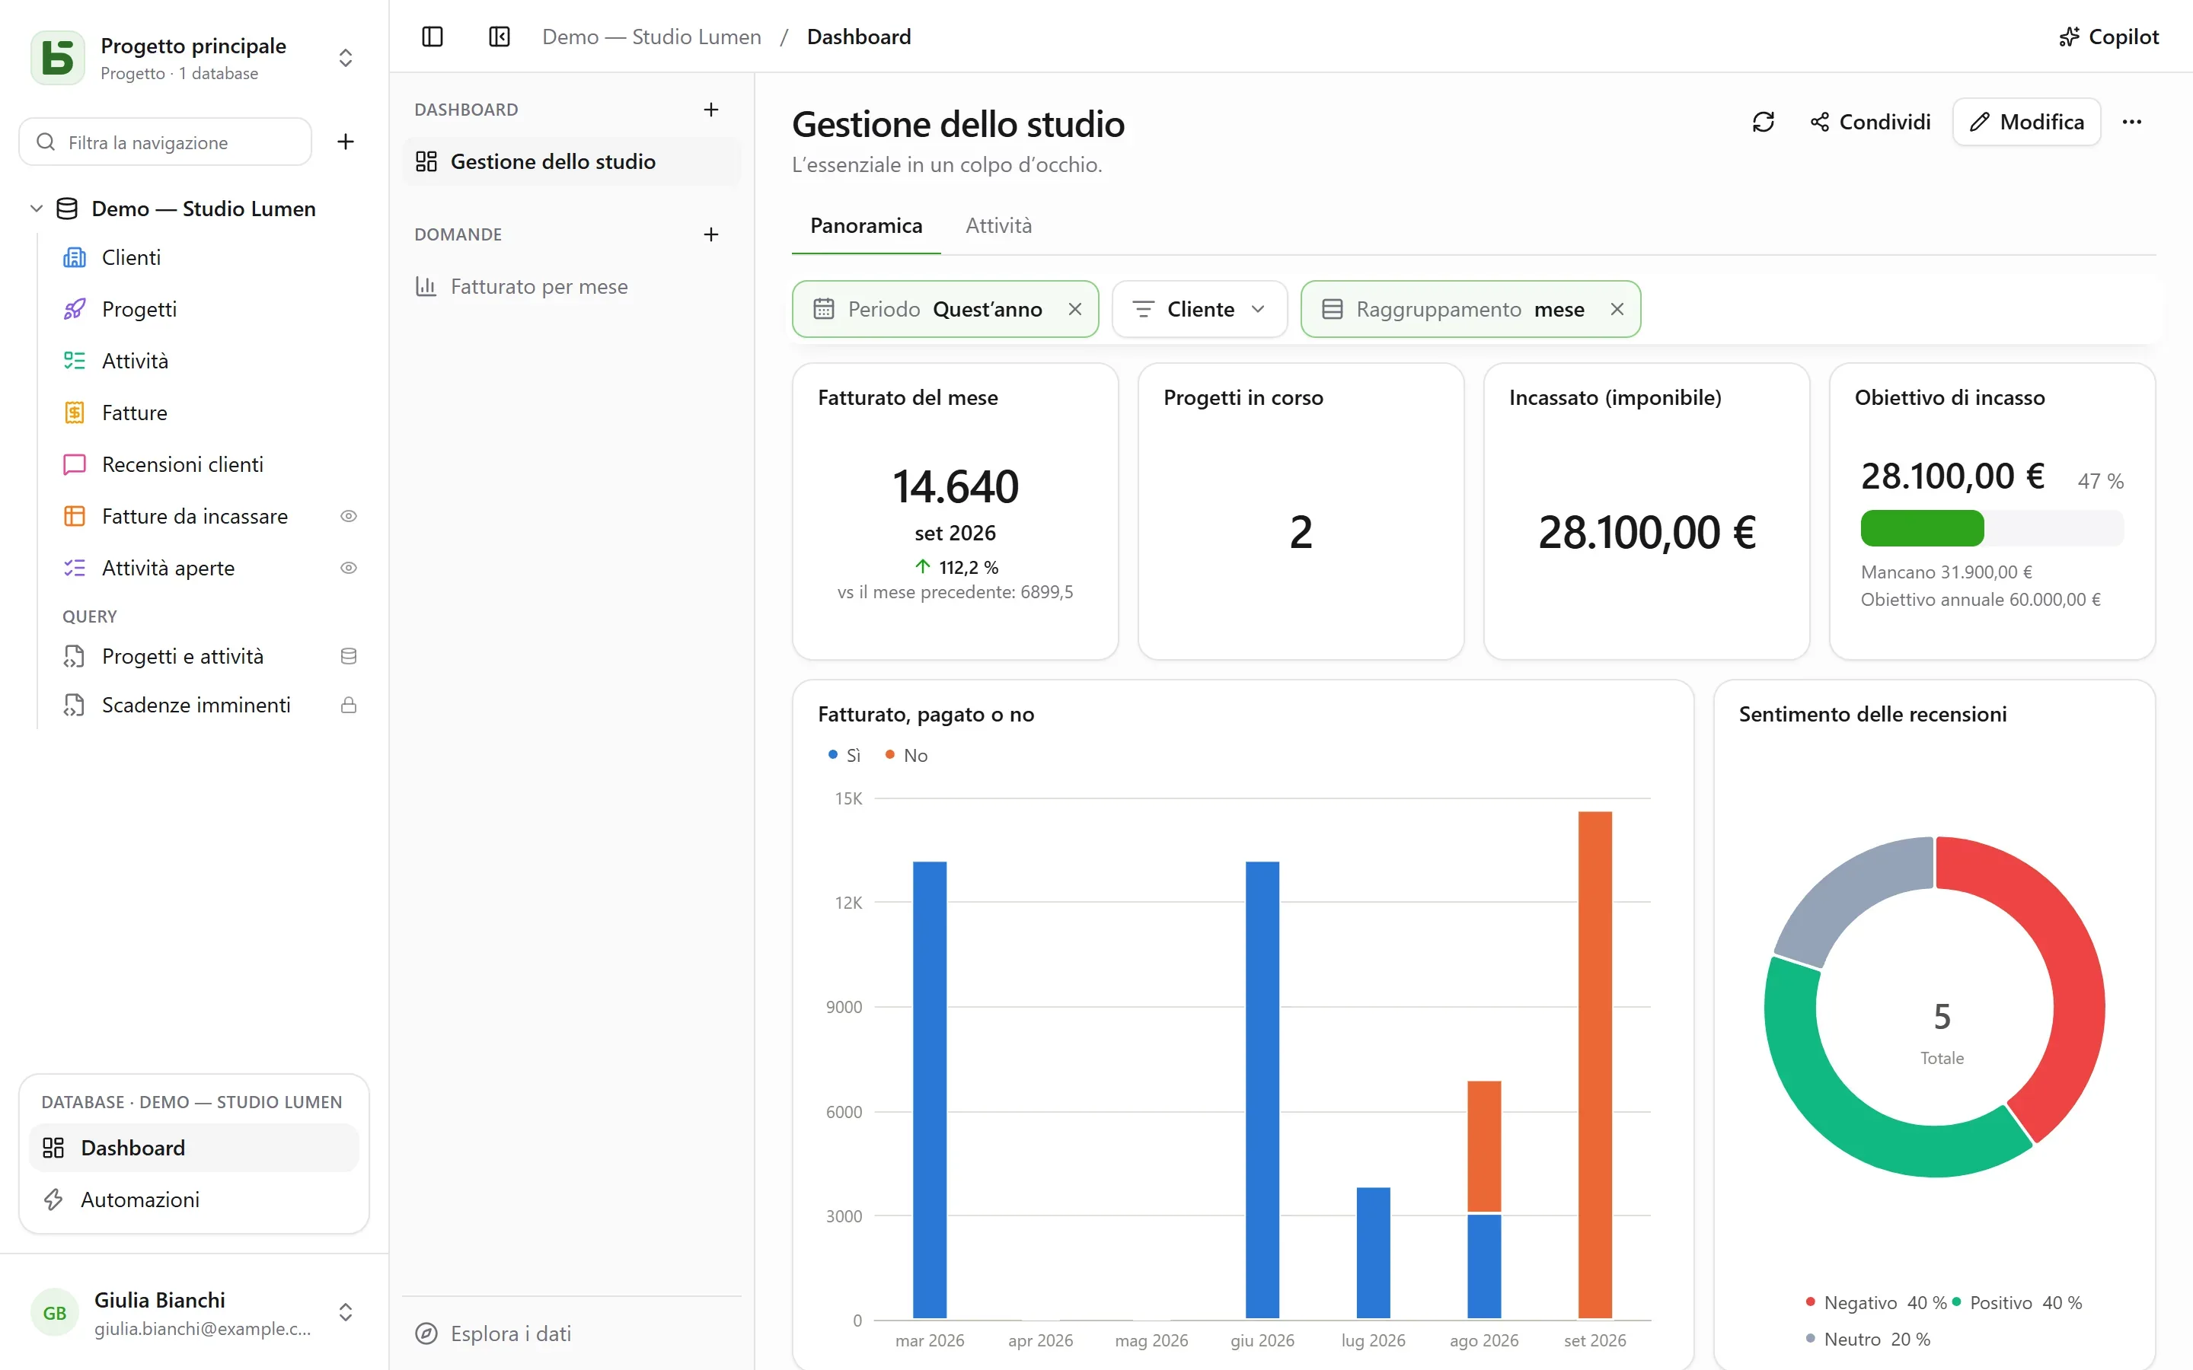2193x1370 pixels.
Task: Toggle the No series in chart legend
Action: tap(906, 755)
